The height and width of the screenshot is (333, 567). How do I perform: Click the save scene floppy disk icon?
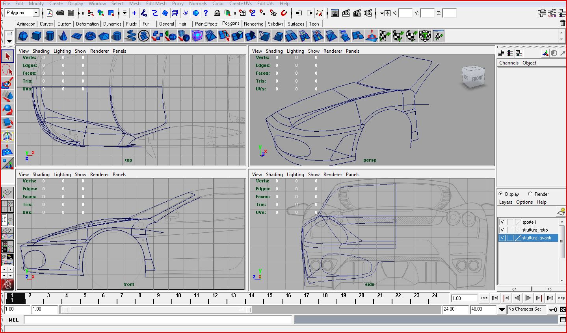tap(71, 13)
